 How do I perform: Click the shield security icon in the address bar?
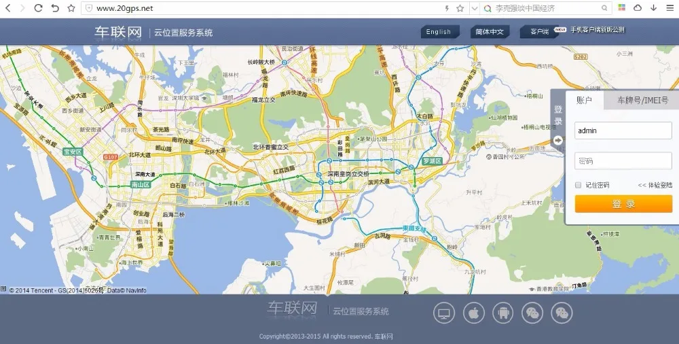click(x=89, y=8)
